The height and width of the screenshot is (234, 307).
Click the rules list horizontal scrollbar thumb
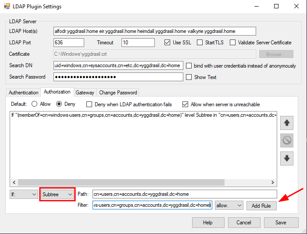point(121,183)
